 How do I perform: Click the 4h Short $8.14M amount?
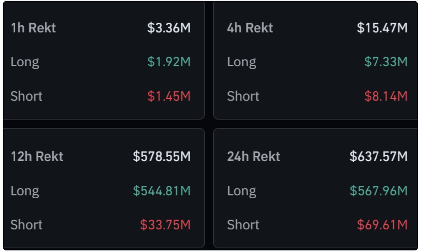386,96
